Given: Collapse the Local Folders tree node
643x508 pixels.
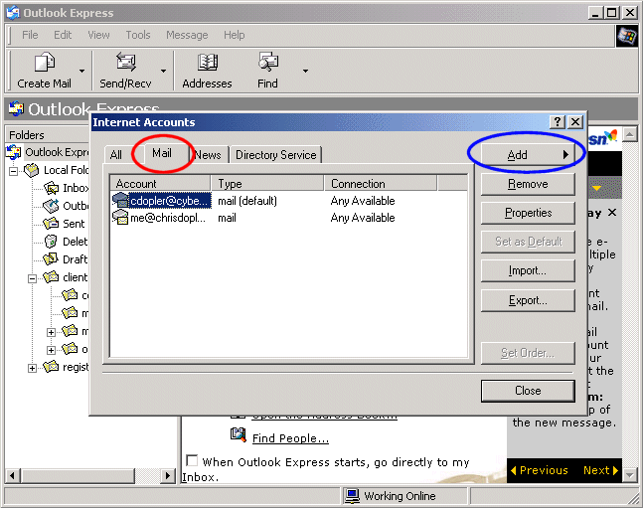Looking at the screenshot, I should (14, 171).
